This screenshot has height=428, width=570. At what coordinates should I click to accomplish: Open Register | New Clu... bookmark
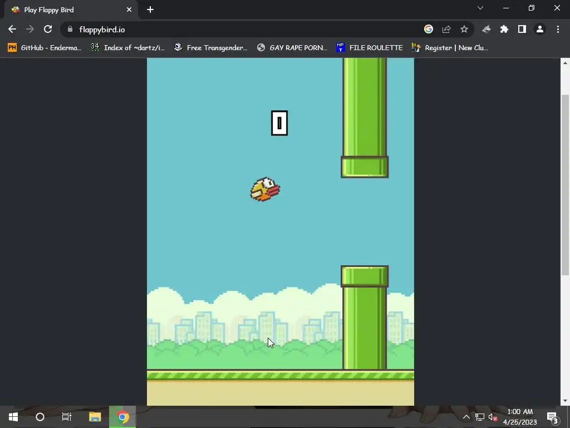pyautogui.click(x=450, y=48)
